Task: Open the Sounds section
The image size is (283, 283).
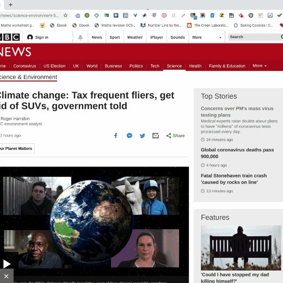Action: pyautogui.click(x=177, y=37)
